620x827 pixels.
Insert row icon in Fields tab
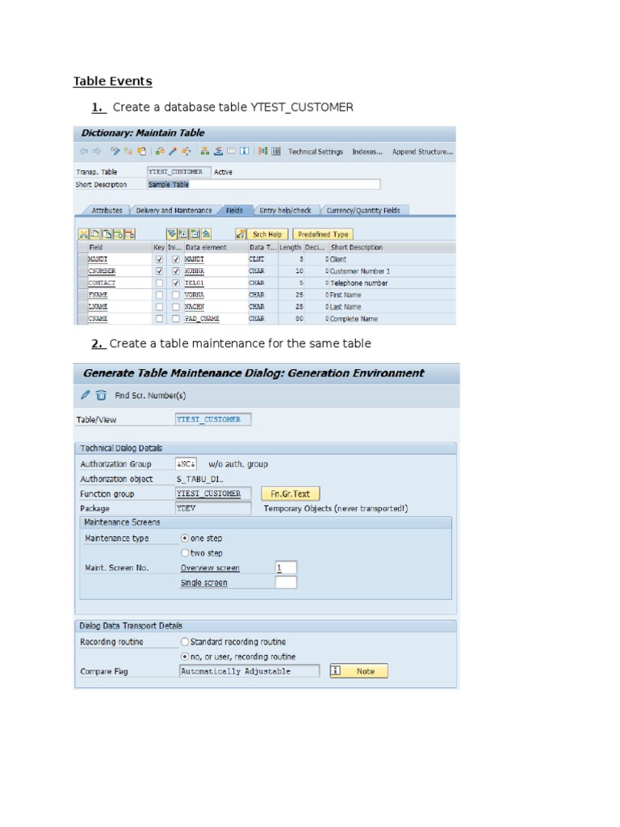[118, 234]
